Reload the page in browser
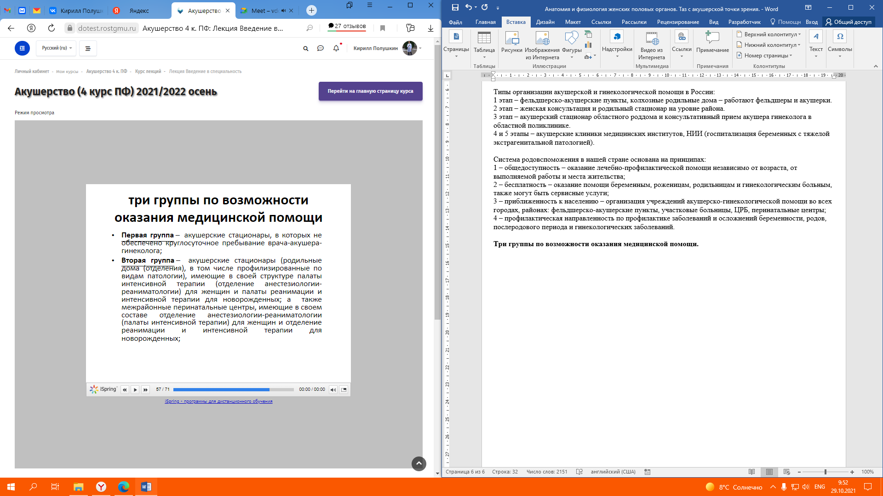Image resolution: width=883 pixels, height=496 pixels. [52, 28]
